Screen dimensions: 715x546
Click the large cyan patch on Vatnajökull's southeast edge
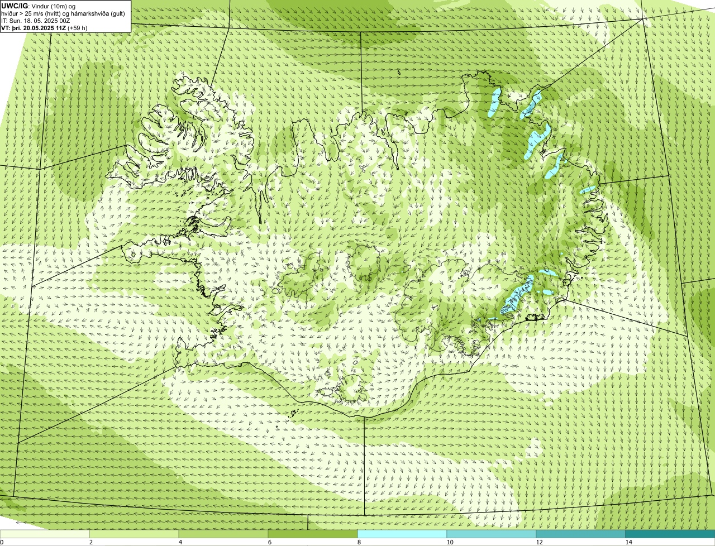pyautogui.click(x=516, y=295)
